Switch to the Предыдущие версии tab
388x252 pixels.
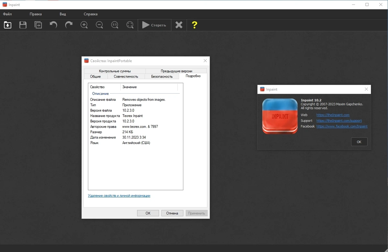tap(176, 71)
